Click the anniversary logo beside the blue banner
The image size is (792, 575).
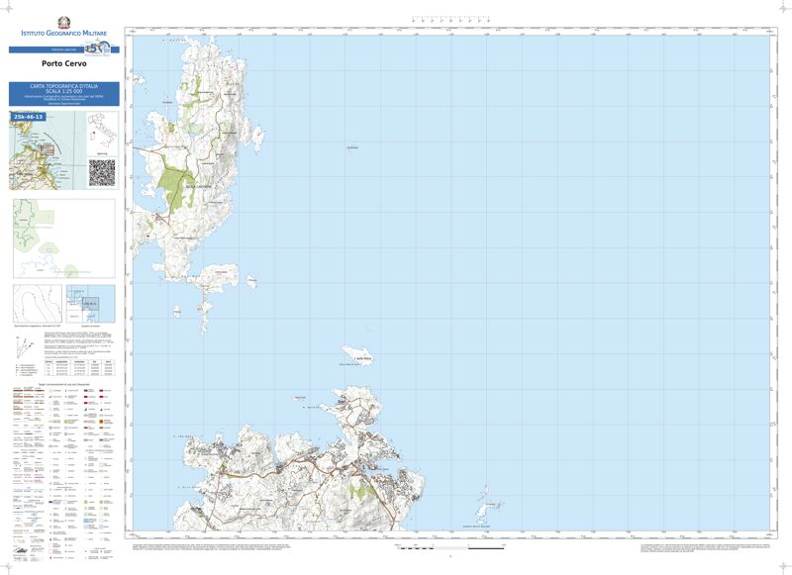(97, 48)
